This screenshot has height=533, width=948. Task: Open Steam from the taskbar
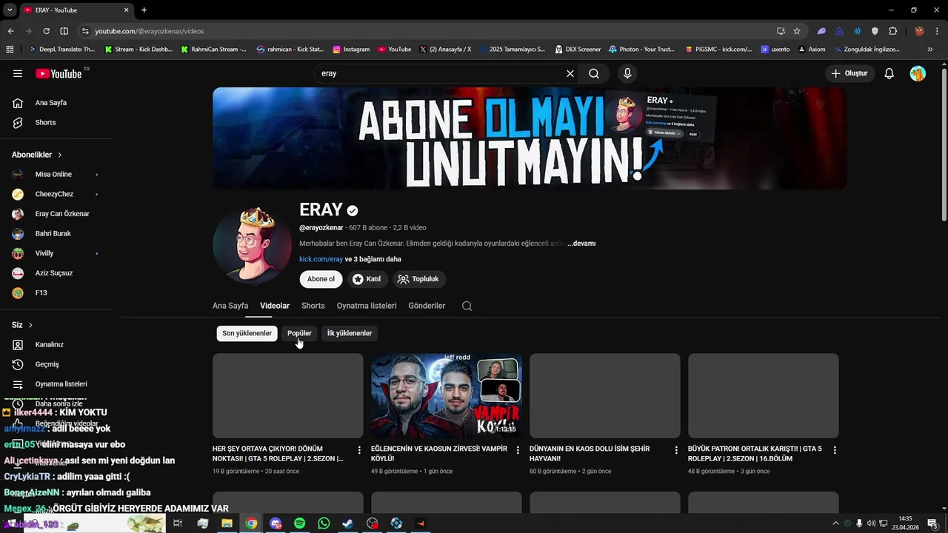pos(347,523)
